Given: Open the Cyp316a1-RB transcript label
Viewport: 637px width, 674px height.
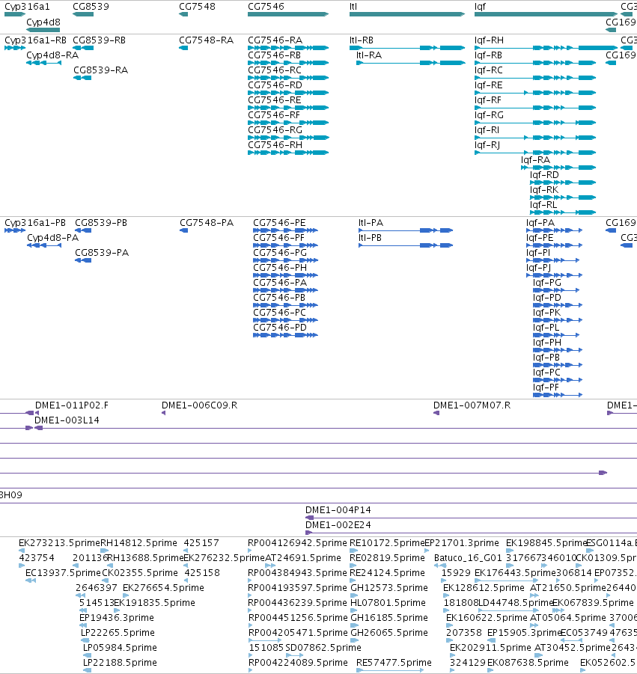Looking at the screenshot, I should point(36,40).
